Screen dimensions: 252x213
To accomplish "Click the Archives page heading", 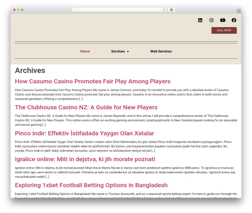I will (30, 70).
